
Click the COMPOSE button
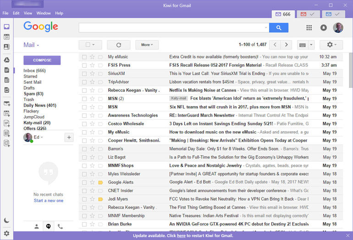(42, 60)
